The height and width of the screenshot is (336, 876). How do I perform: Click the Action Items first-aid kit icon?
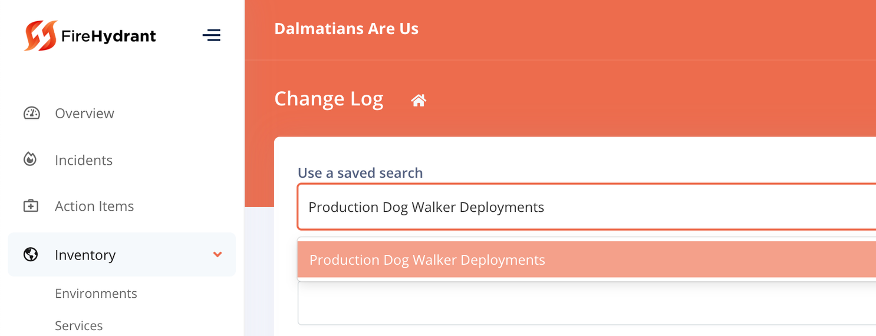[31, 206]
